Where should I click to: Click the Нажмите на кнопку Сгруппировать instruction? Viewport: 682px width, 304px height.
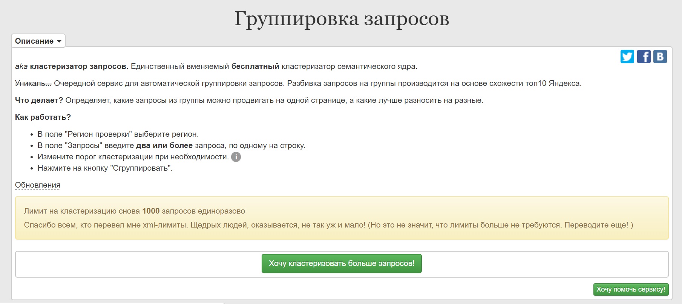coord(105,168)
